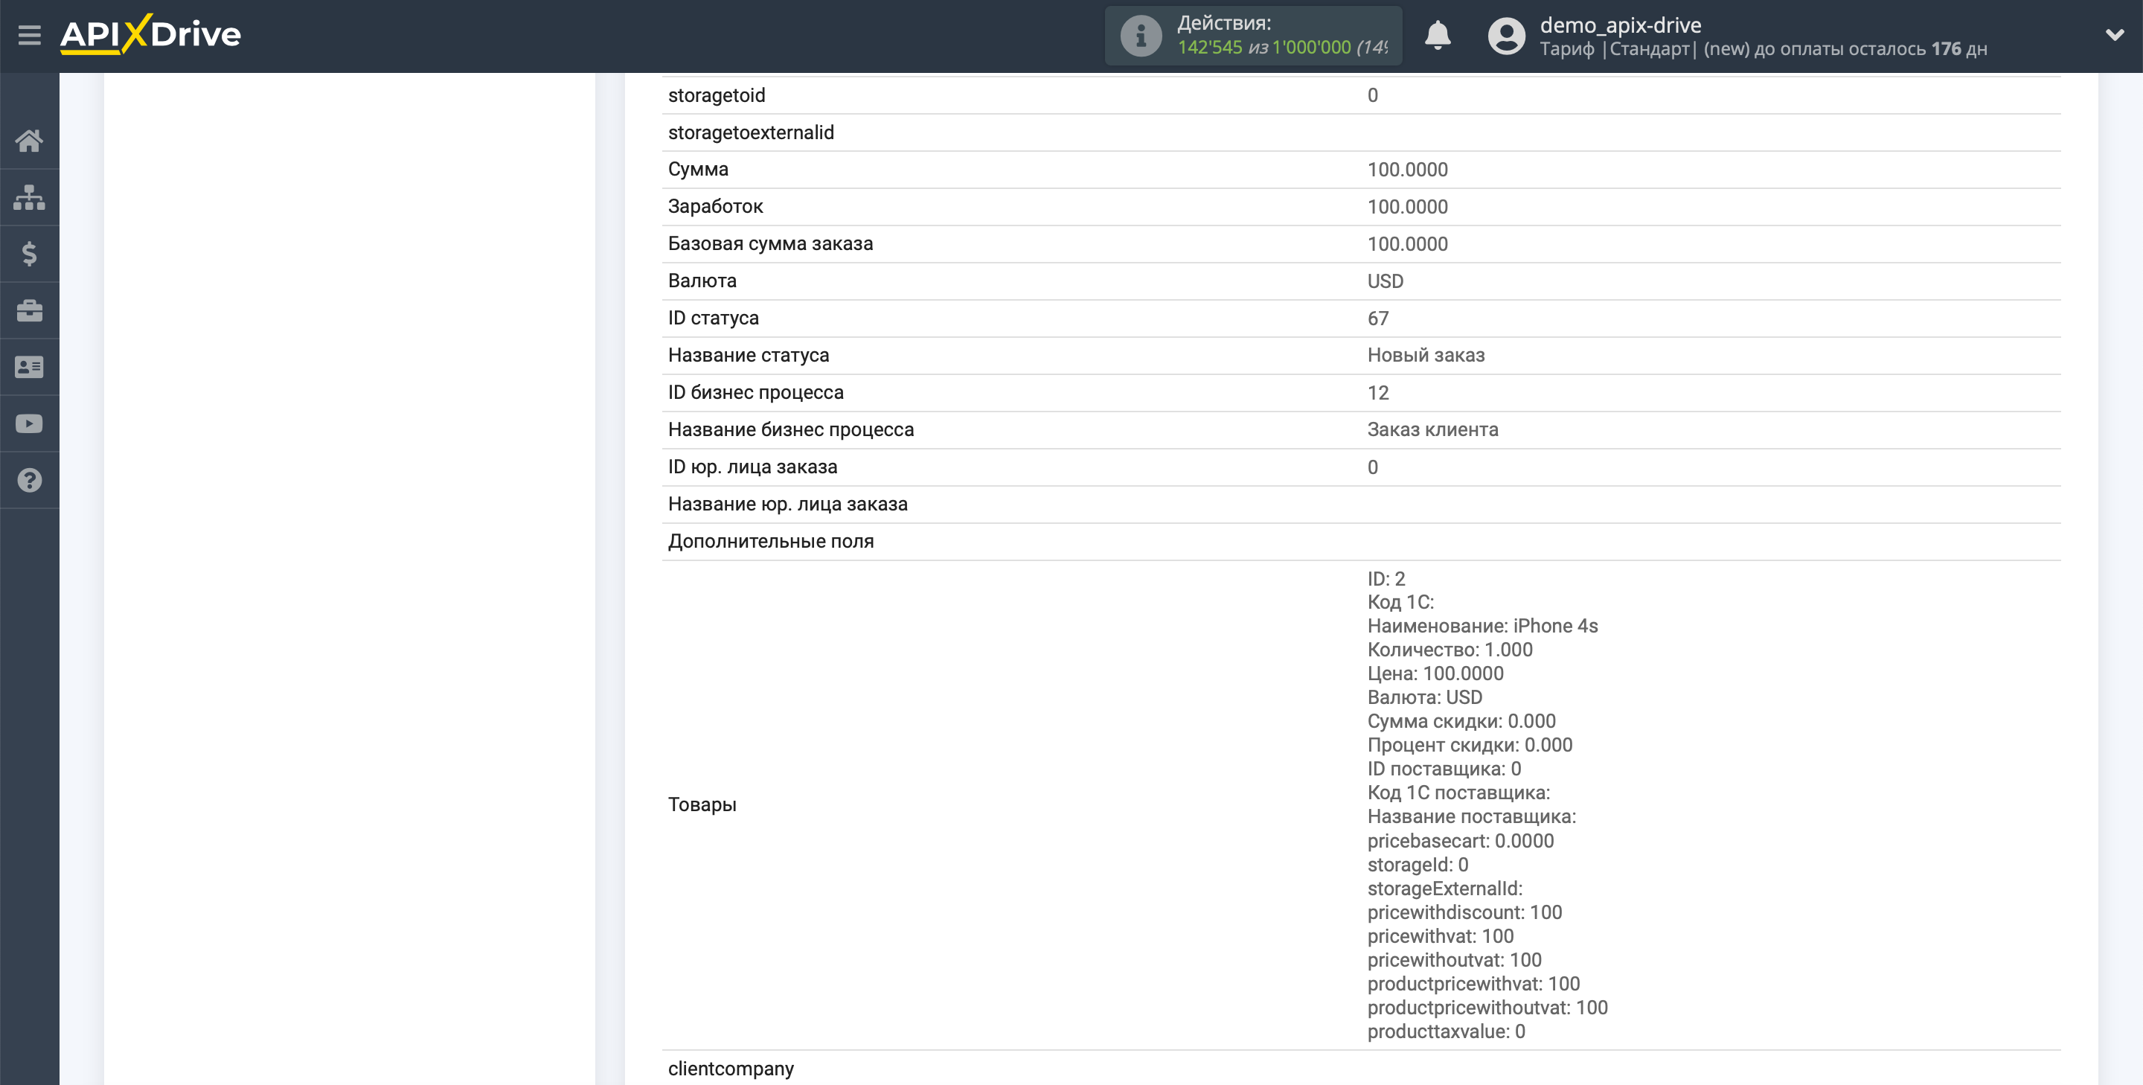Select the 'Заработок' field label
Image resolution: width=2143 pixels, height=1085 pixels.
[715, 206]
